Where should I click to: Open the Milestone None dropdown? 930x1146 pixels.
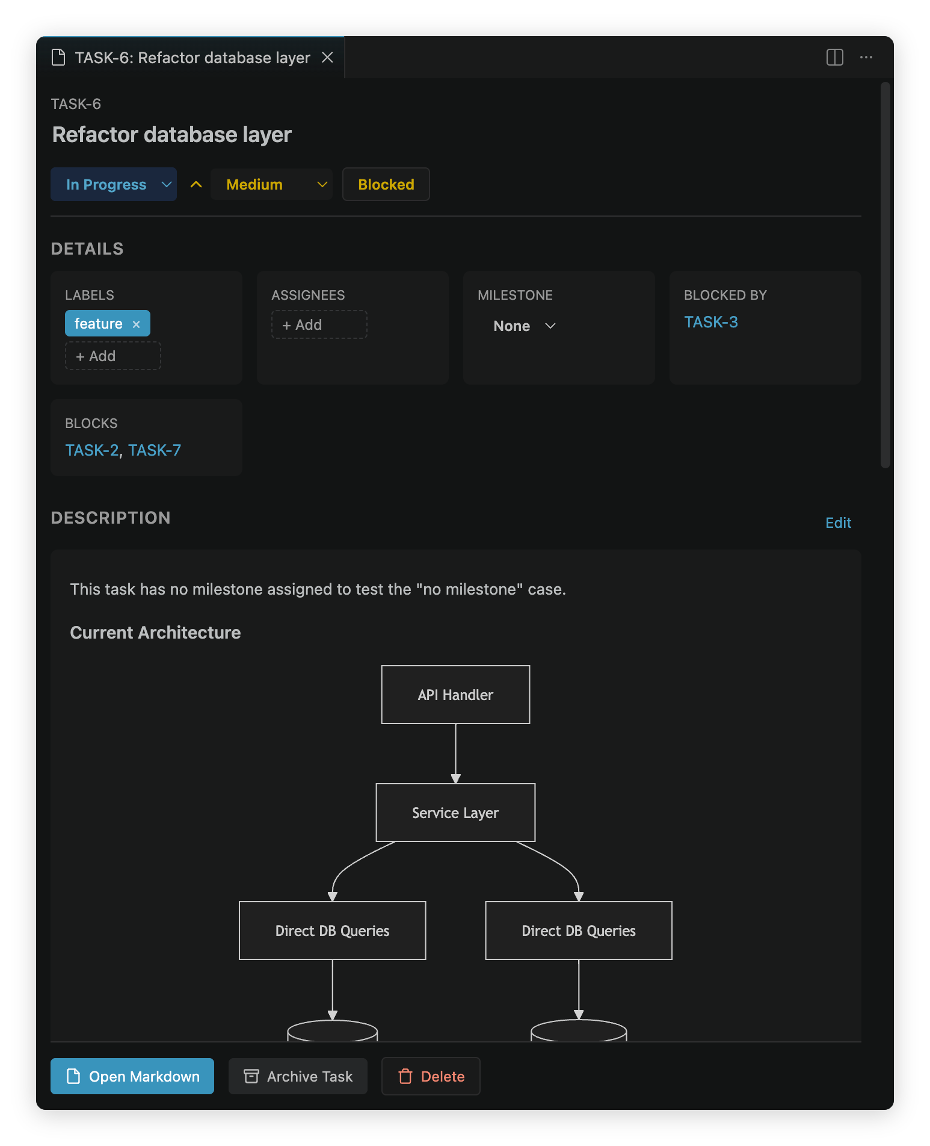coord(524,326)
